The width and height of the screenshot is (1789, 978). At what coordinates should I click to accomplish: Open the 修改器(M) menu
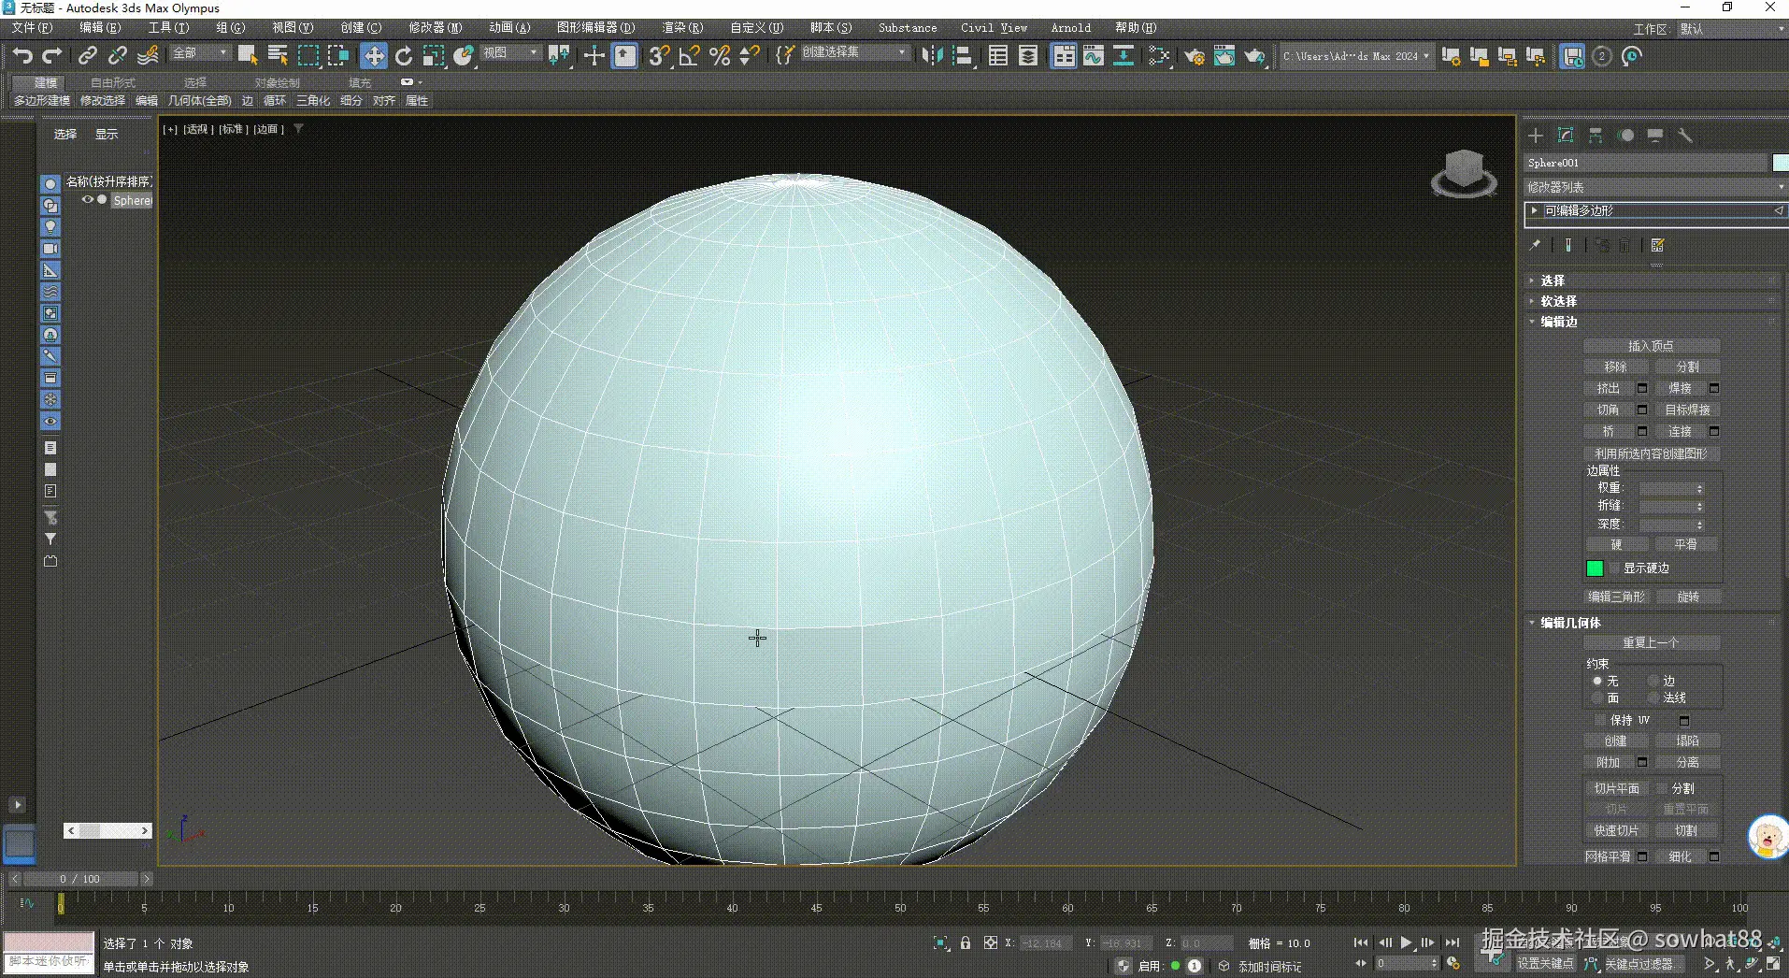coord(435,28)
